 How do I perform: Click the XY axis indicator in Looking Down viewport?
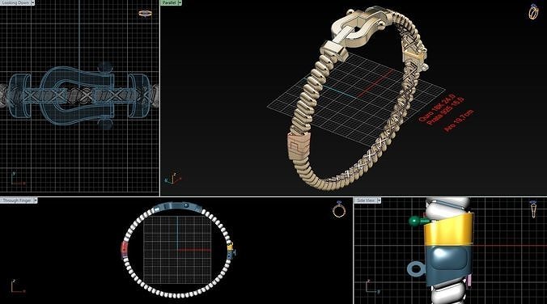coord(18,178)
